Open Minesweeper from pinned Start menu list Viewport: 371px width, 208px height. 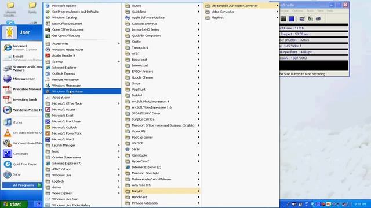[x=22, y=79]
